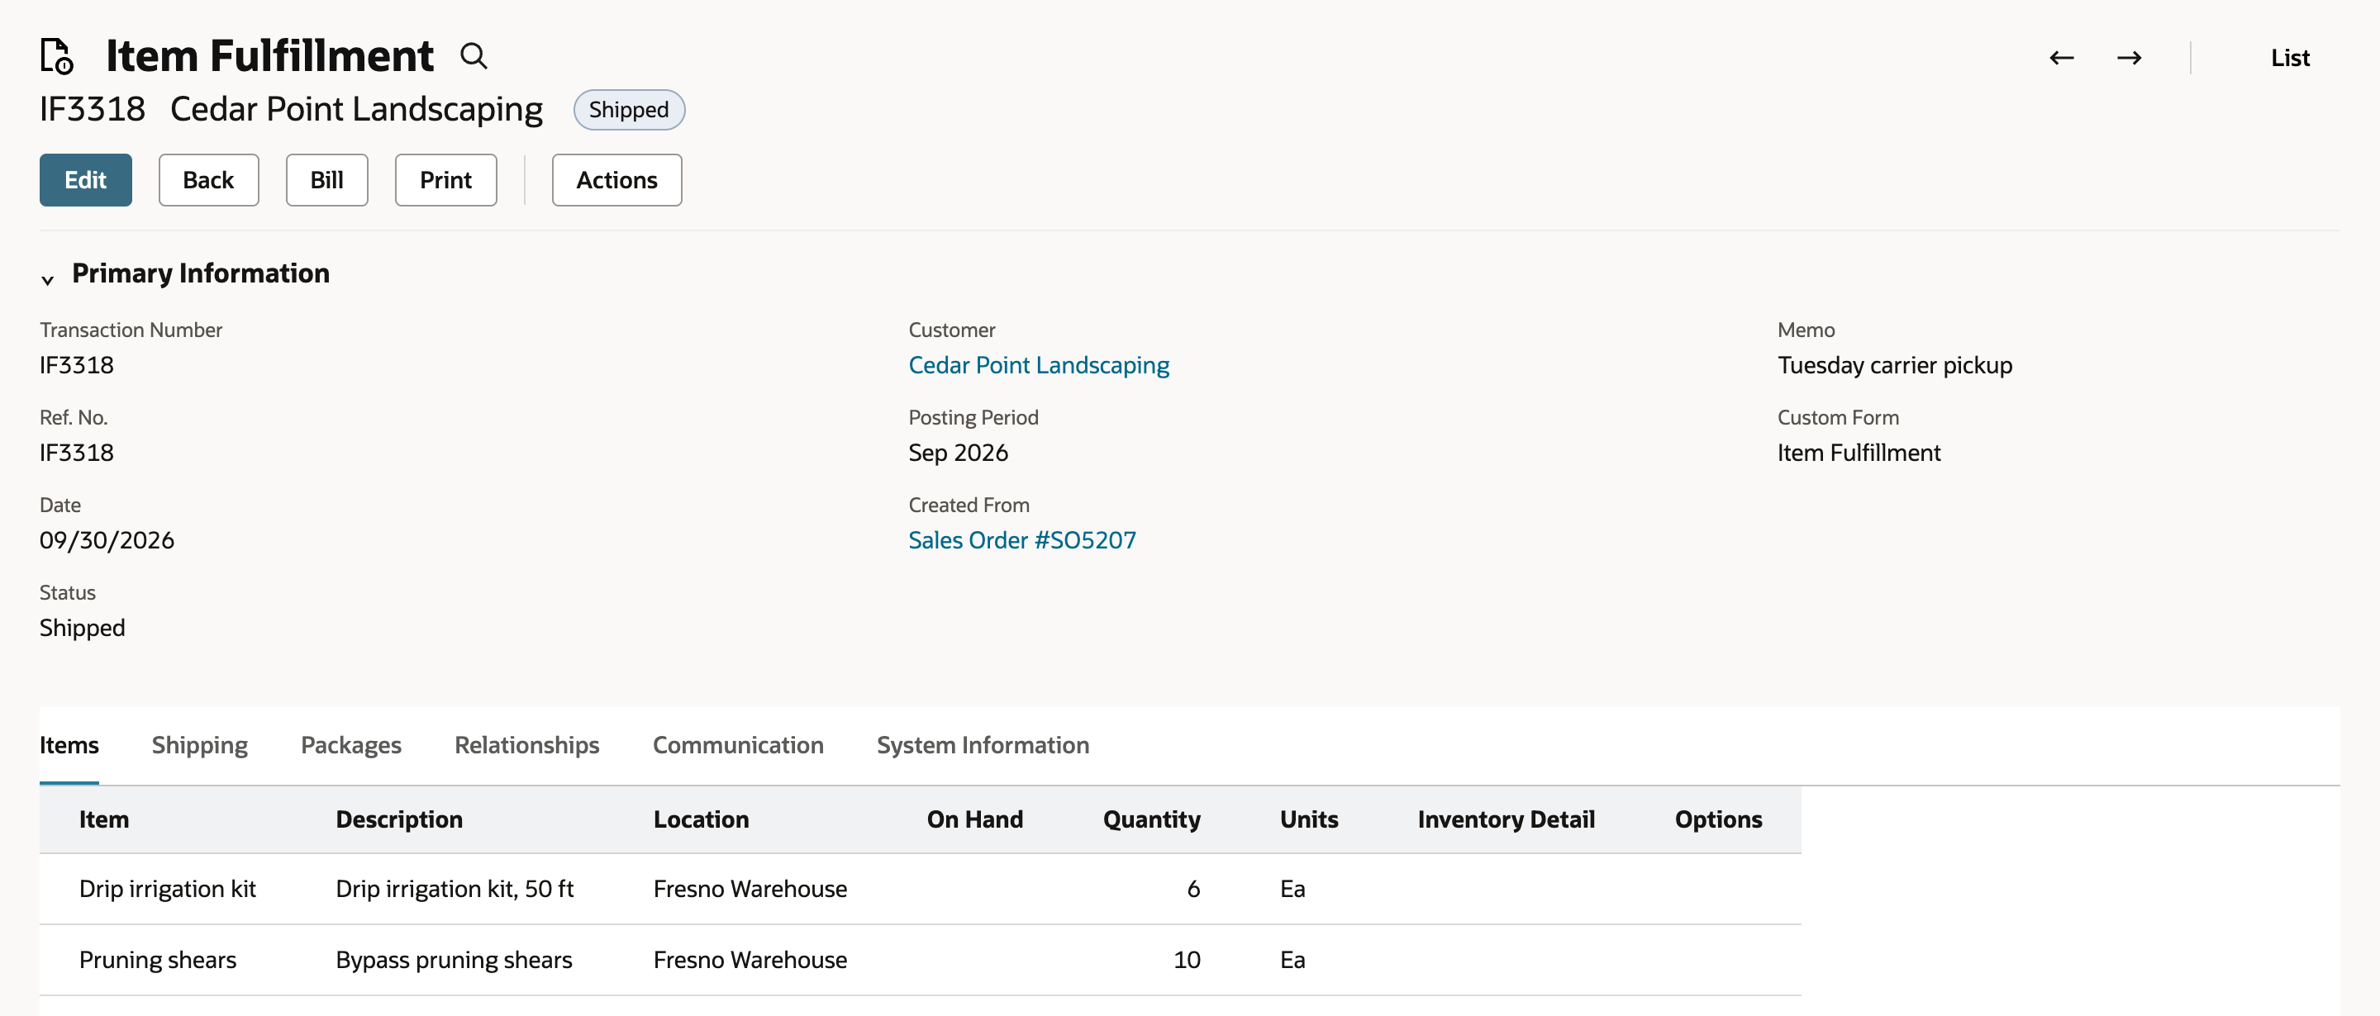Click the Location column header
This screenshot has height=1016, width=2380.
(x=702, y=819)
